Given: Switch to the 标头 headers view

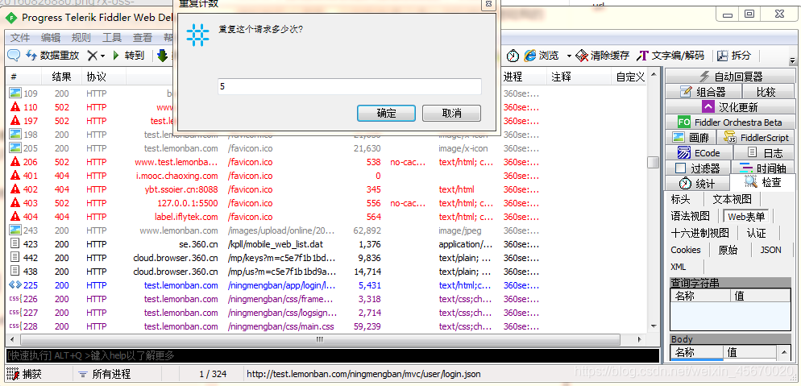Looking at the screenshot, I should click(x=680, y=199).
